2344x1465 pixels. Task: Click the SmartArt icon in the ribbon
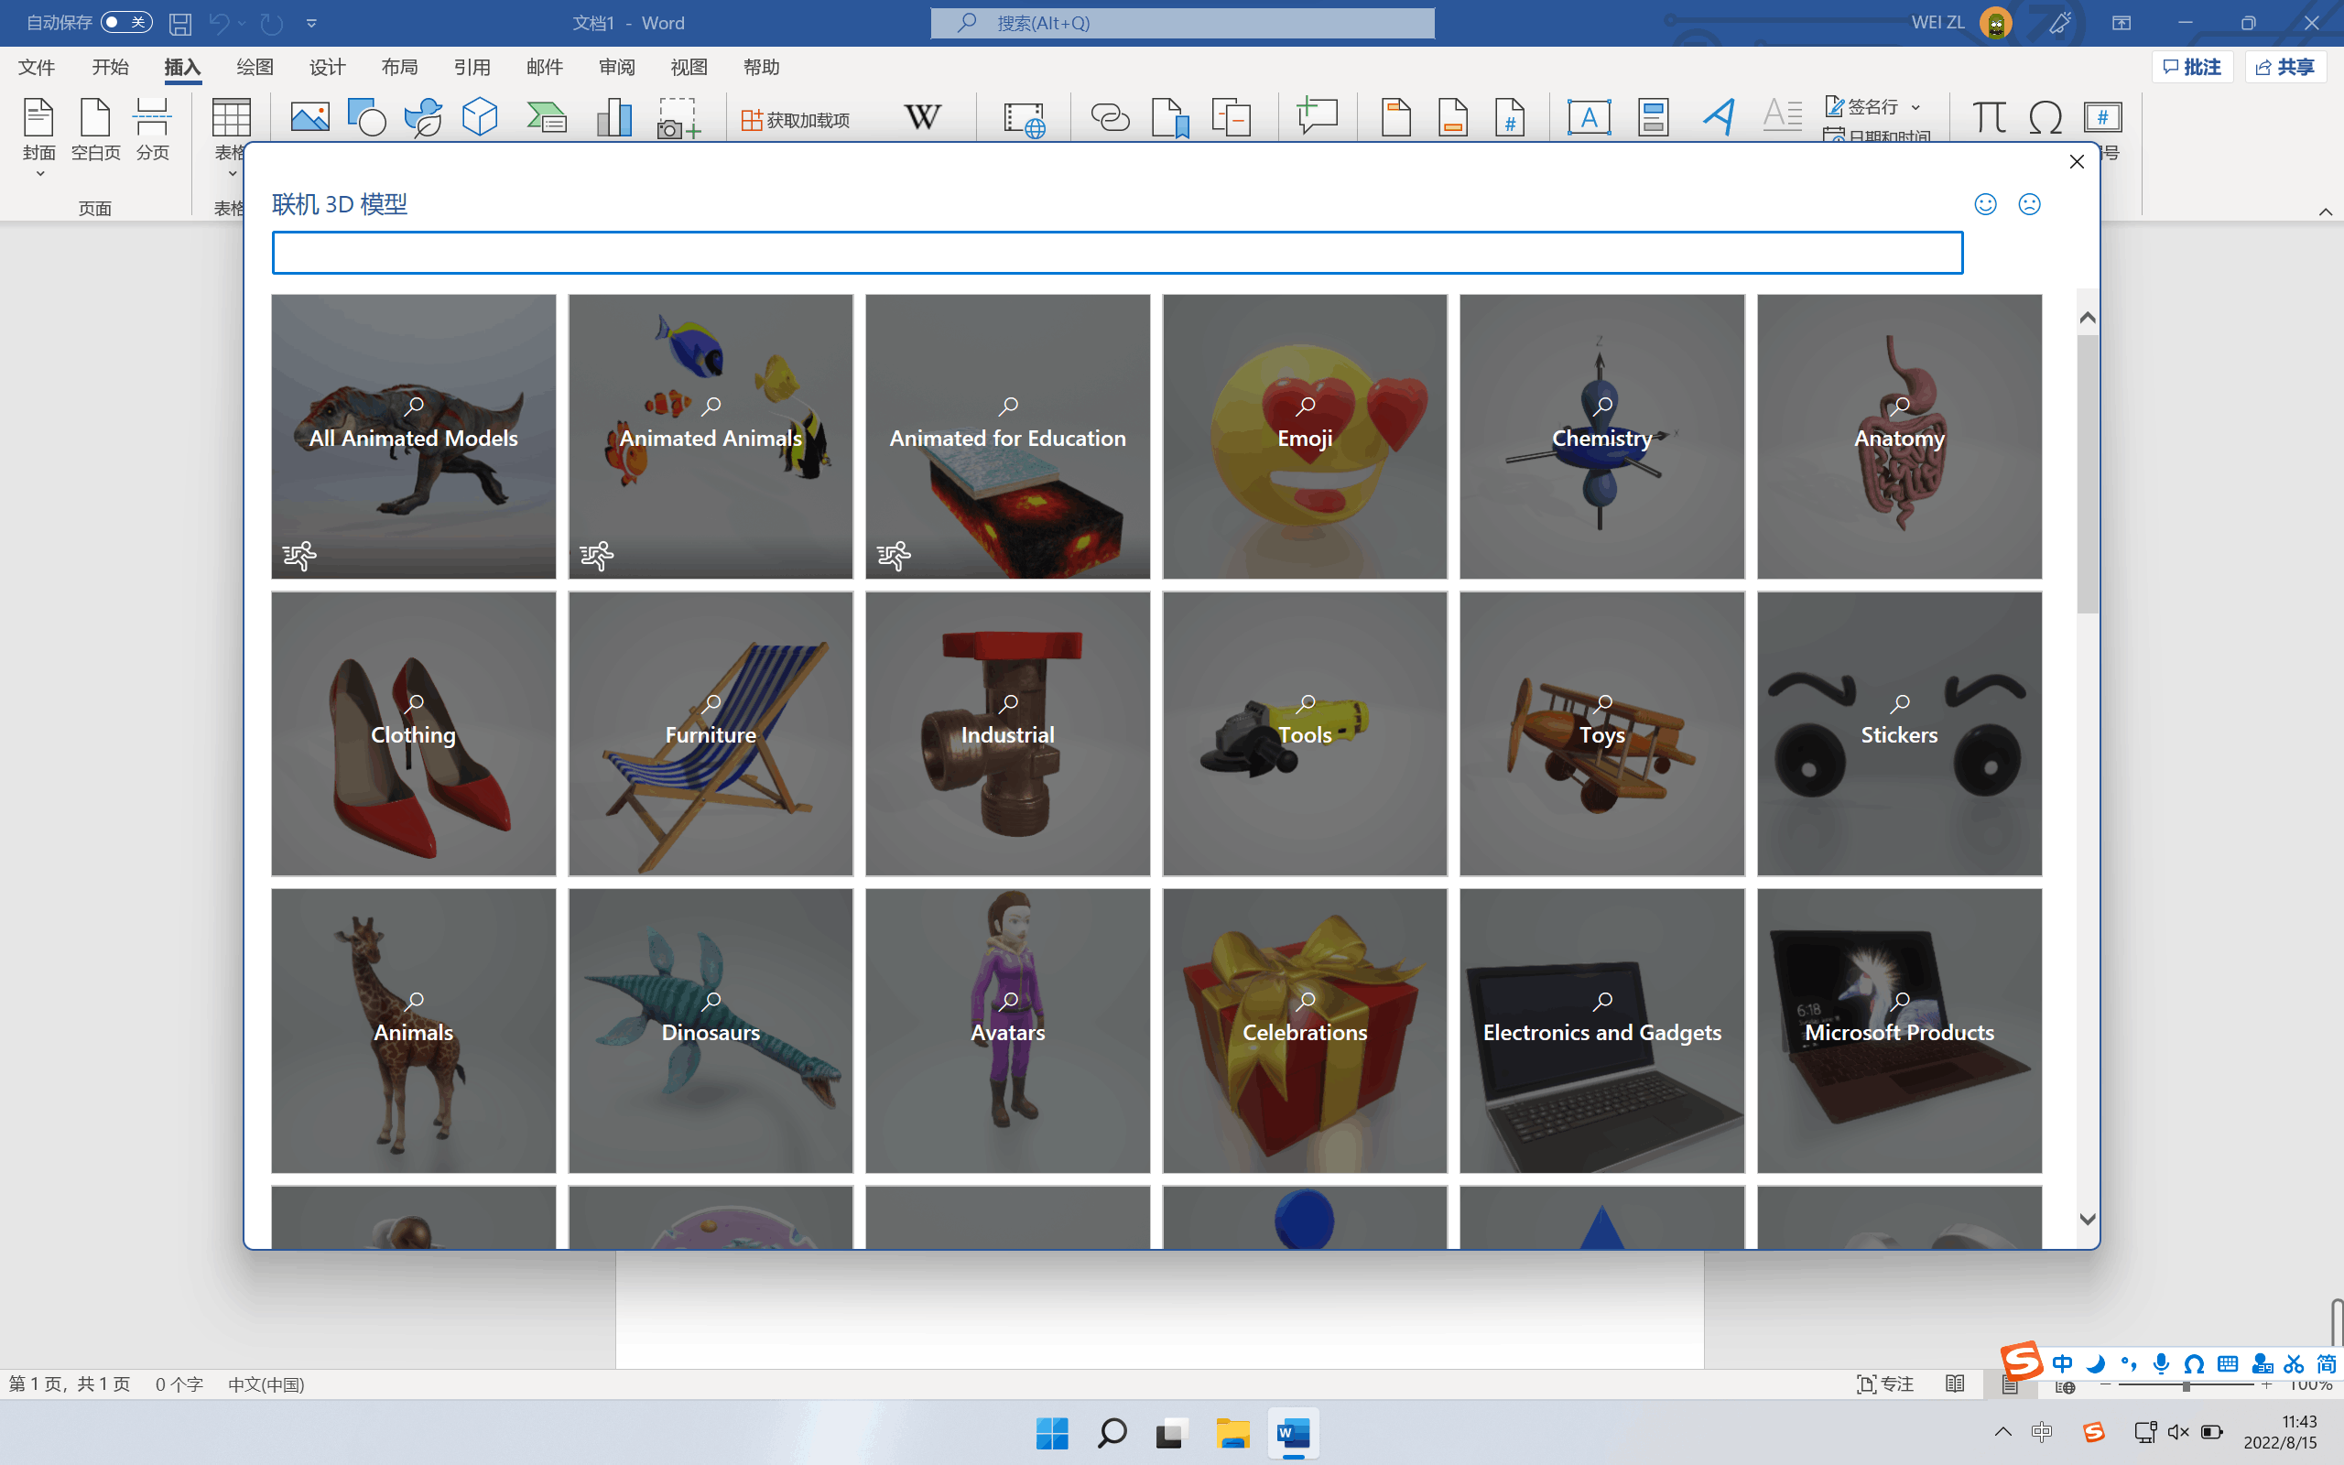pyautogui.click(x=548, y=118)
